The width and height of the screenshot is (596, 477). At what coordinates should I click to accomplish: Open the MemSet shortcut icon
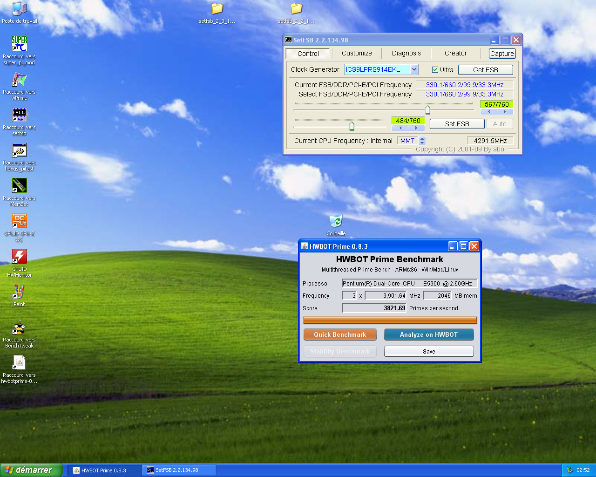pos(19,185)
